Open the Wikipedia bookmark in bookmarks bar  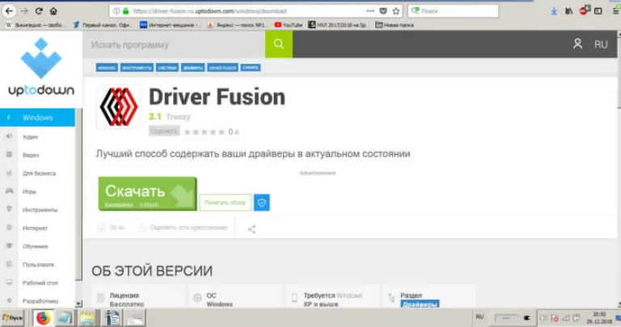tap(36, 25)
